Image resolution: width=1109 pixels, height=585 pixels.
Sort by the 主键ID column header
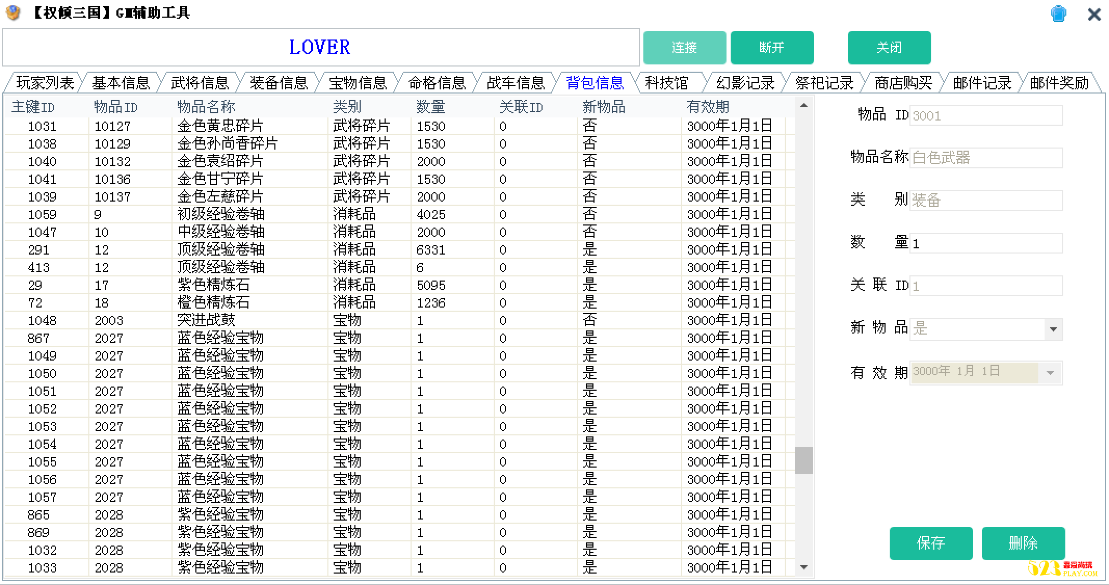pyautogui.click(x=47, y=107)
